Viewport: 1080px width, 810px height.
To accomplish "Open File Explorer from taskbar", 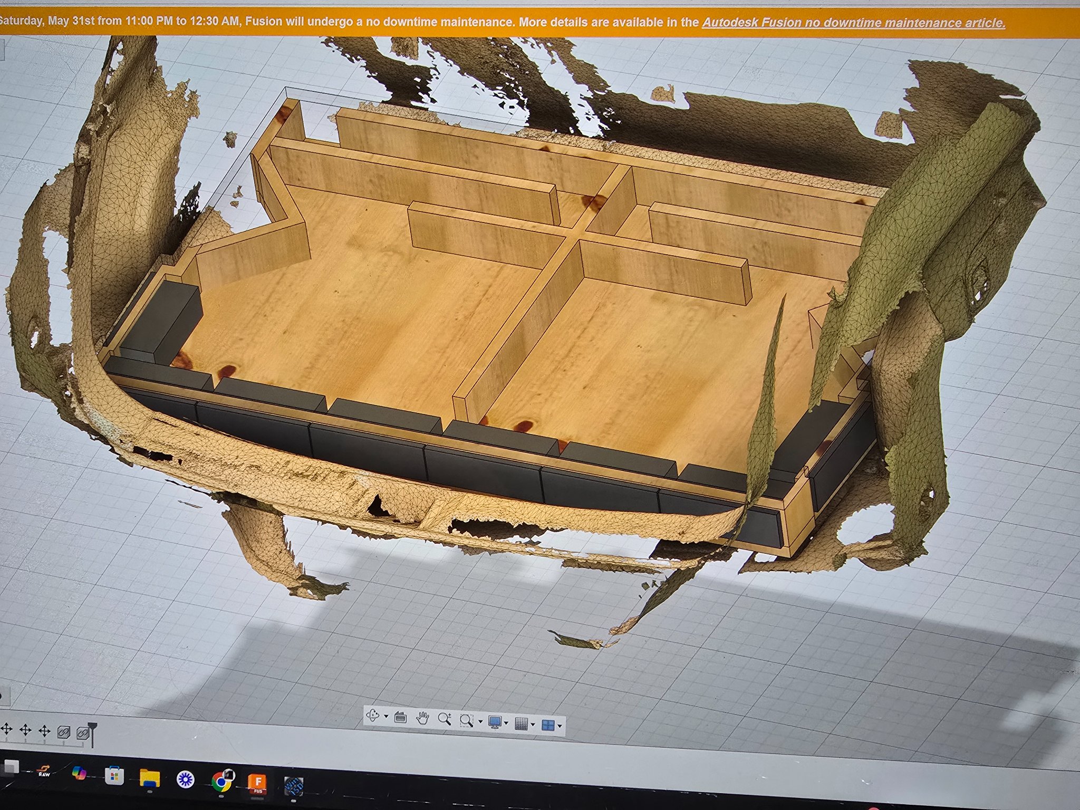I will point(149,777).
